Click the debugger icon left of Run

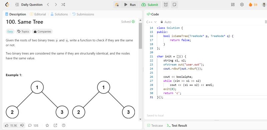click(x=117, y=5)
